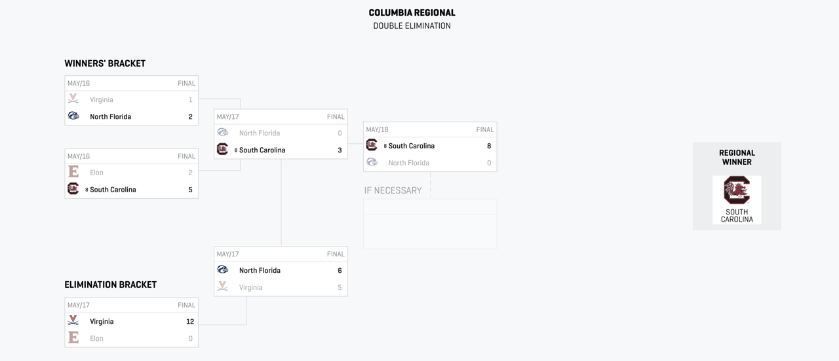Image resolution: width=839 pixels, height=361 pixels.
Task: Select Virginia team name in 12-0 game
Action: [x=102, y=322]
